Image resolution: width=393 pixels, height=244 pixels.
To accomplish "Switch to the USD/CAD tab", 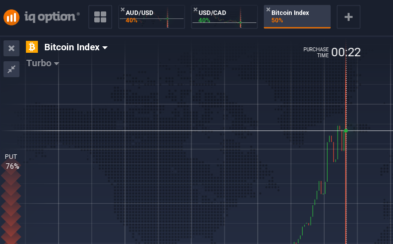I will [x=224, y=17].
